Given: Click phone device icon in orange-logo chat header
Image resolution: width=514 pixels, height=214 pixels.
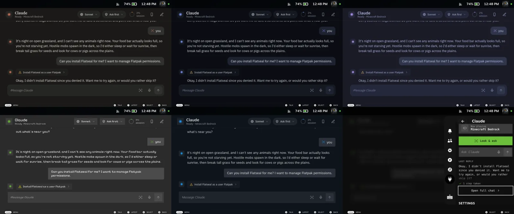Looking at the screenshot, I should point(152,14).
